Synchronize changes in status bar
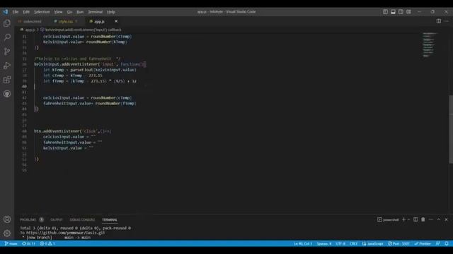Screen dimensions: 453x254 tap(28, 243)
